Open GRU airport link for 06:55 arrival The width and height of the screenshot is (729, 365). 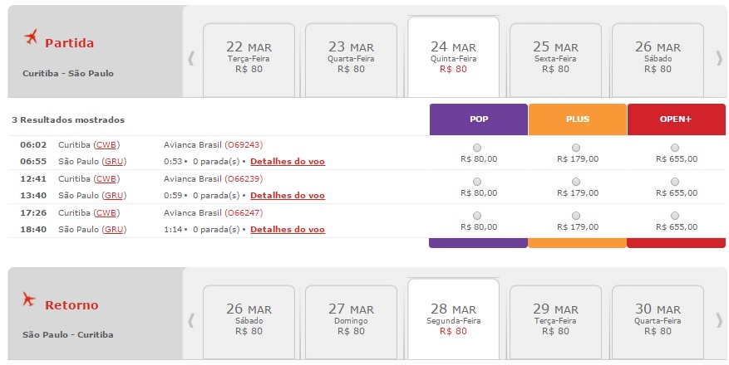point(115,161)
